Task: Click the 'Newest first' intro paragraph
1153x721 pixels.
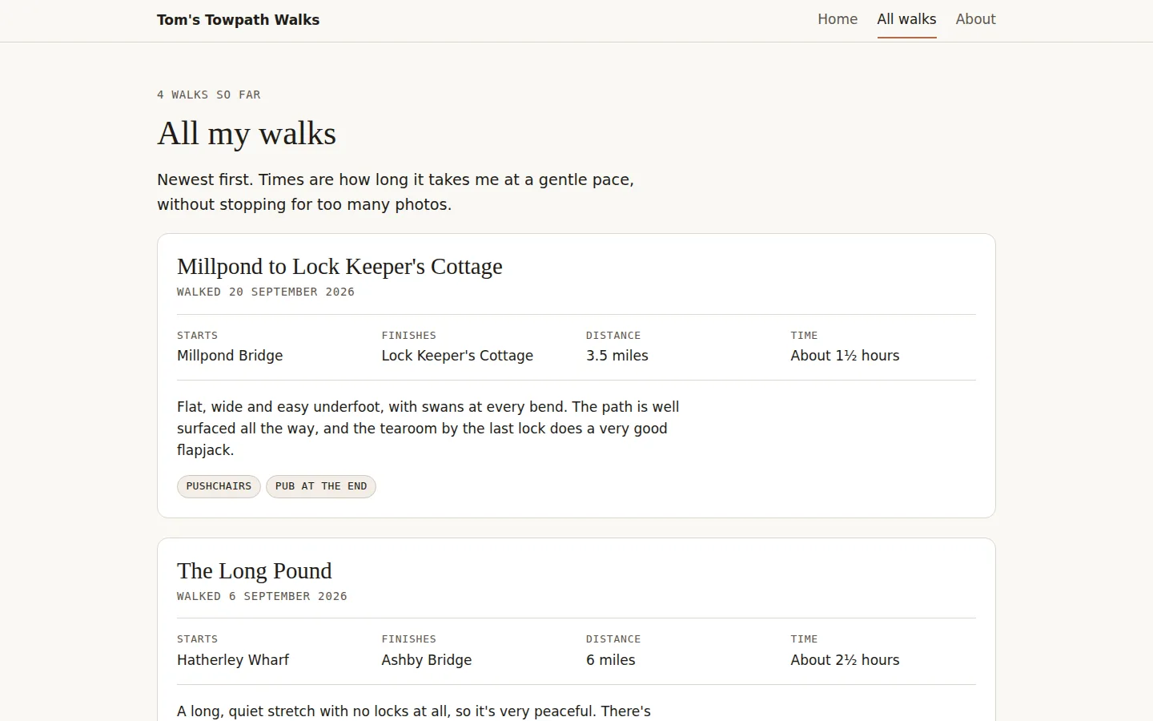Action: pos(396,192)
